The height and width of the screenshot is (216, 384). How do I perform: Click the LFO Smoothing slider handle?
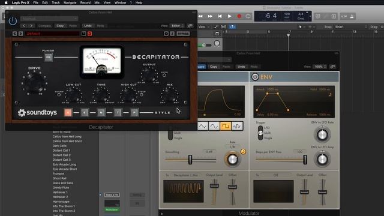(190, 160)
